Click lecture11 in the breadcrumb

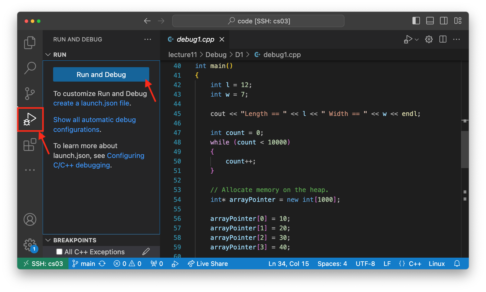pos(182,55)
